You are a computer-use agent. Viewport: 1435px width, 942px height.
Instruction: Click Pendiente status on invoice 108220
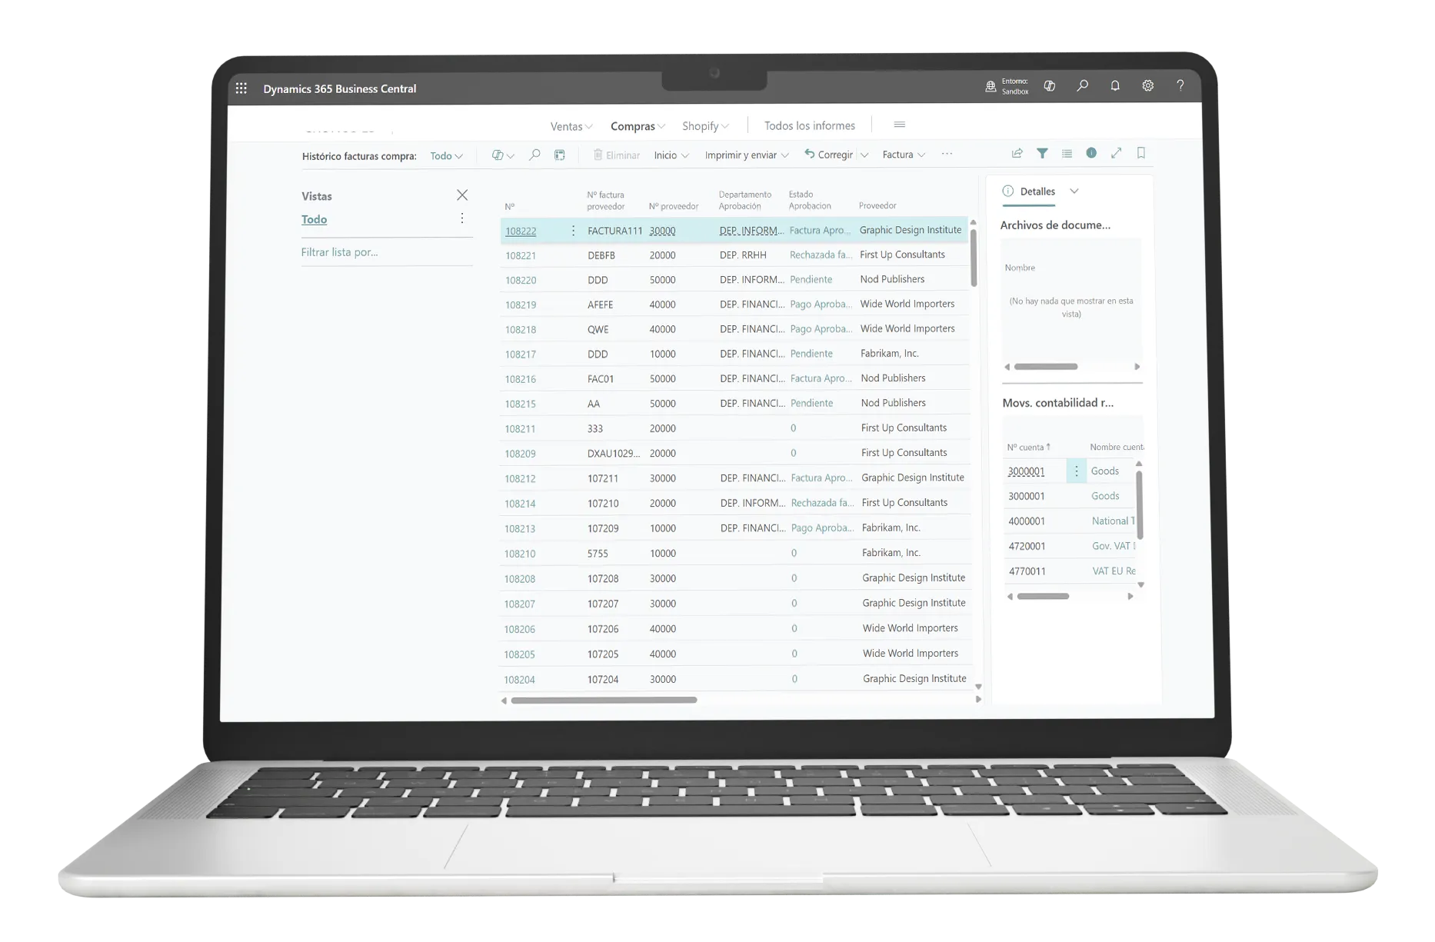[x=811, y=279]
